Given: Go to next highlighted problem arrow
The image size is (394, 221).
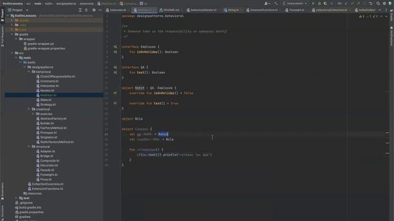Looking at the screenshot, I should coord(386,17).
